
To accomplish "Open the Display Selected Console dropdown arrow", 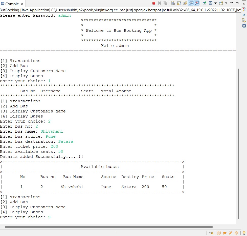I will point(215,3).
